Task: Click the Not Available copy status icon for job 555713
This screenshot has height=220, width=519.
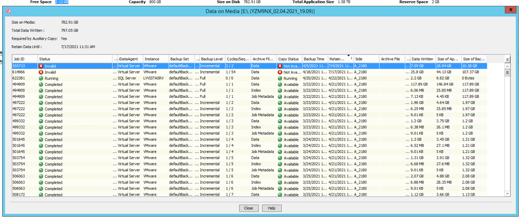Action: 280,66
